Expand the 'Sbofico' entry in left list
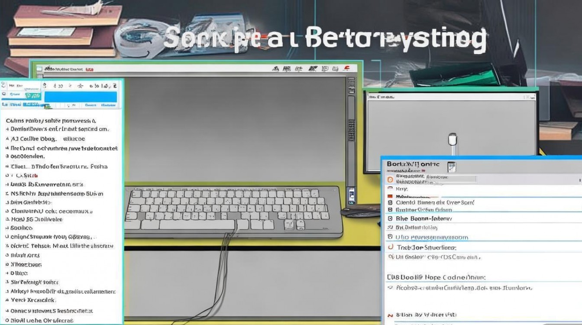Screen dimensions: 582x325 [7, 227]
